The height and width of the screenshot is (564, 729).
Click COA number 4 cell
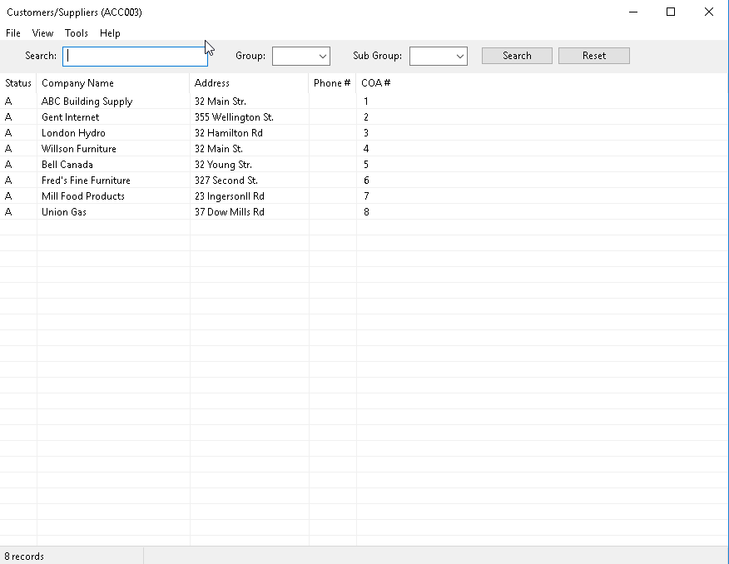366,149
